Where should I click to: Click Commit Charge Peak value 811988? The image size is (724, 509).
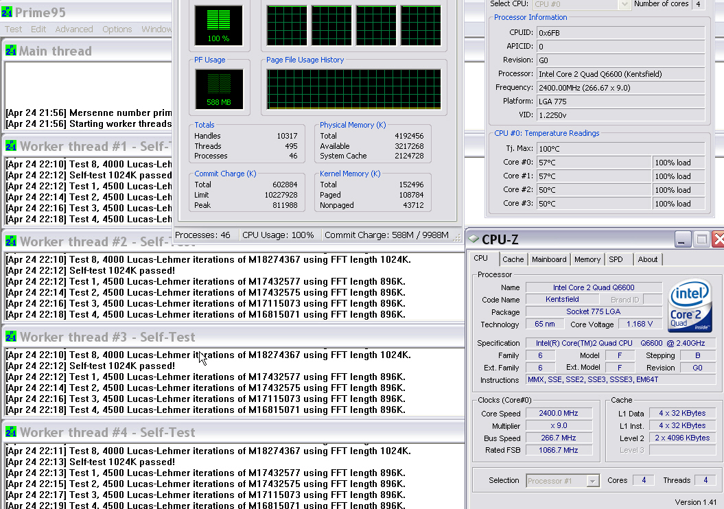(285, 205)
